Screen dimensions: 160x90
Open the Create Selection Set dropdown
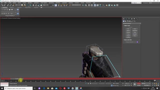76,5
